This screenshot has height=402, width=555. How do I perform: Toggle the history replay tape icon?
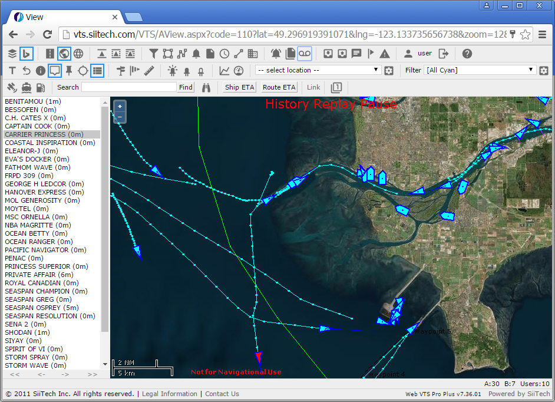click(304, 54)
